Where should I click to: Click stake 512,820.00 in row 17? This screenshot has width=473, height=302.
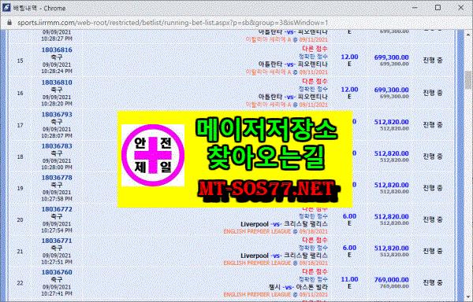(x=391, y=122)
